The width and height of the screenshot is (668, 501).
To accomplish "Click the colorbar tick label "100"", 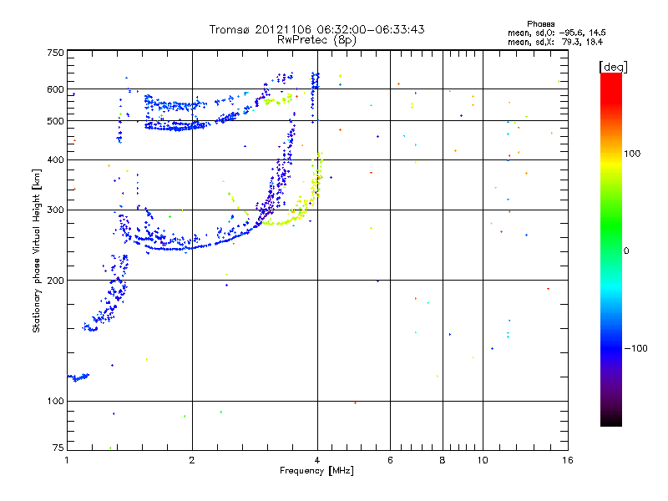I will coord(632,154).
